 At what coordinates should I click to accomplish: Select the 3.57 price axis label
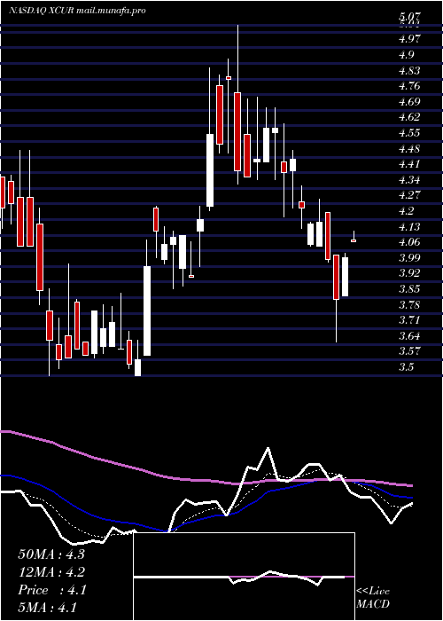point(411,351)
